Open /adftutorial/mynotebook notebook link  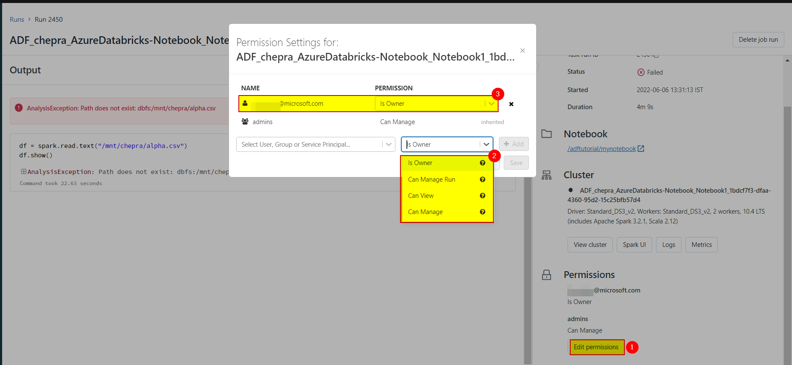coord(601,149)
